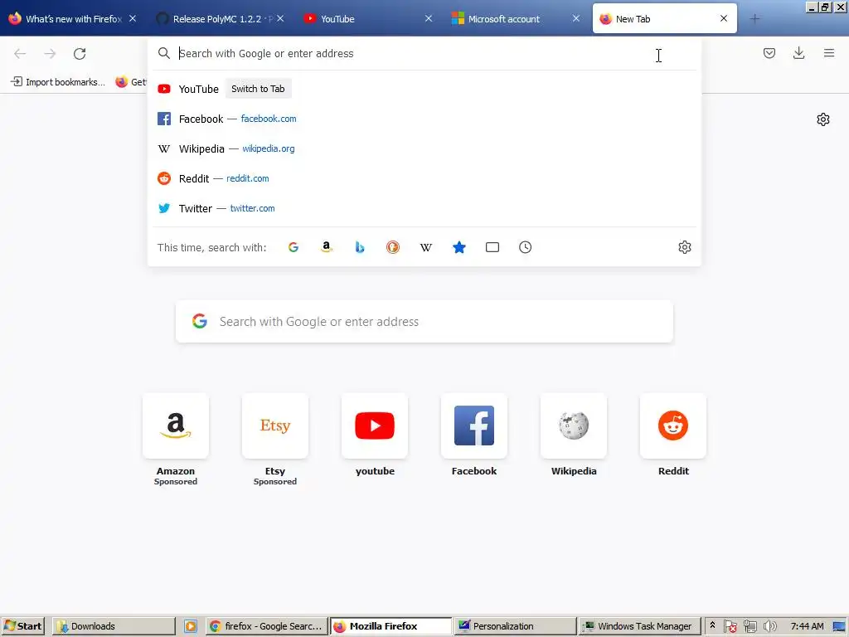The image size is (849, 637).
Task: Close the Microsoft account tab
Action: [575, 18]
